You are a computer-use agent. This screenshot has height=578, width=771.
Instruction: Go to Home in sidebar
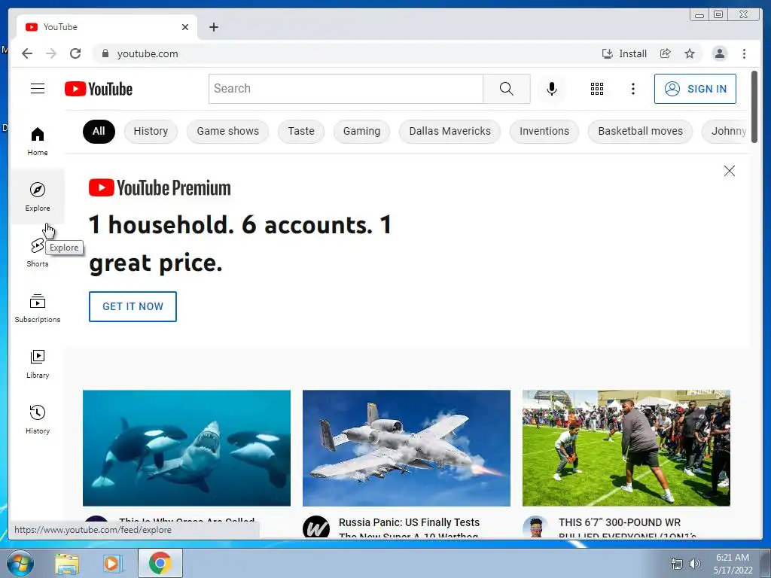[x=38, y=141]
